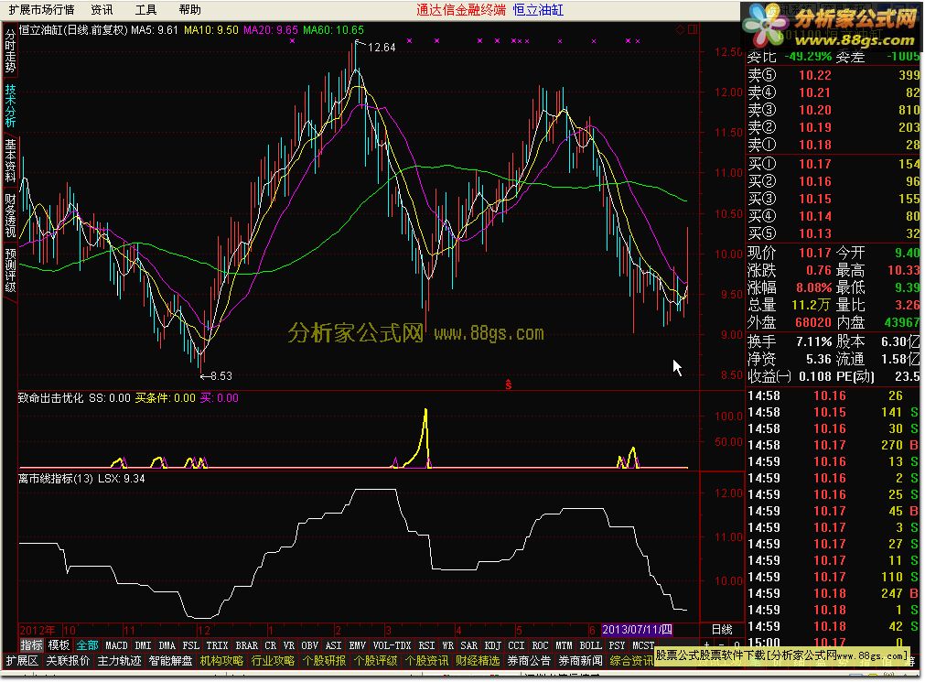This screenshot has height=682, width=925.
Task: Open the 基本资料 sidebar tab
Action: [x=10, y=160]
